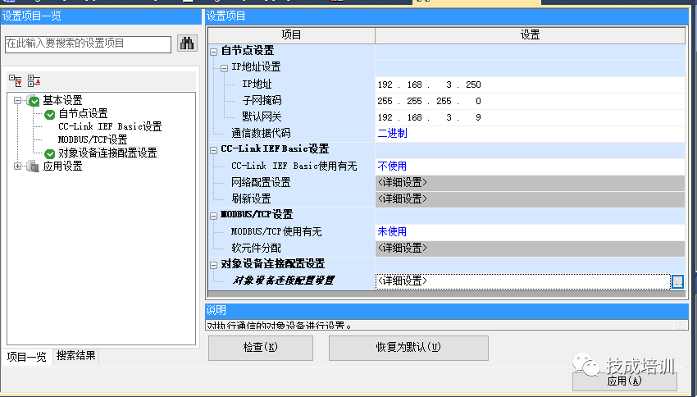This screenshot has height=397, width=697.
Task: Click the 应用(A) button
Action: tap(625, 381)
